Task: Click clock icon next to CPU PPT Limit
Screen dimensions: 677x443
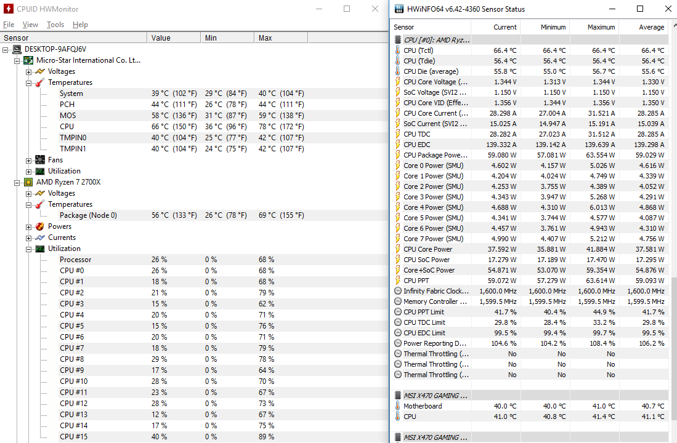Action: (398, 311)
